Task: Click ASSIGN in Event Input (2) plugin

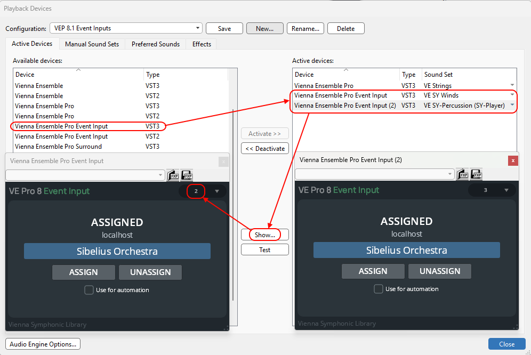Action: tap(373, 271)
